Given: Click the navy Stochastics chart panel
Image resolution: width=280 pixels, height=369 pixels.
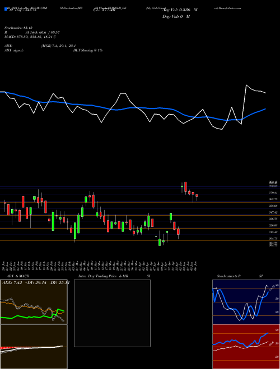Looking at the screenshot, I should point(246,302).
